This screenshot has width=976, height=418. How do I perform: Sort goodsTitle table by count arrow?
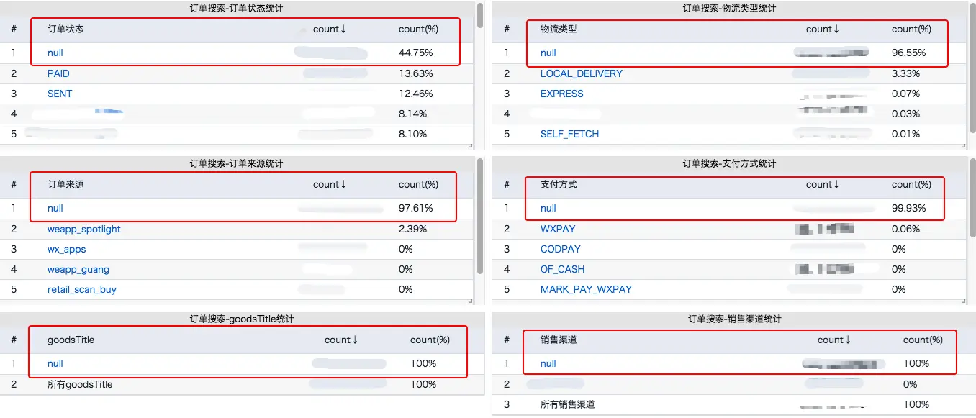click(x=355, y=340)
